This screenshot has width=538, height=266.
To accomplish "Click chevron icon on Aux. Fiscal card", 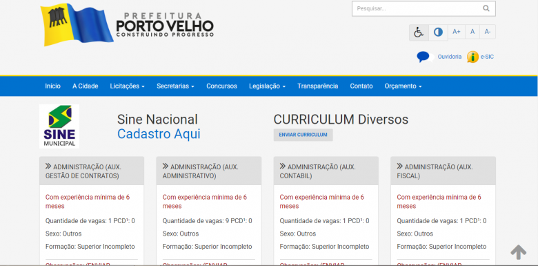I will pos(400,167).
